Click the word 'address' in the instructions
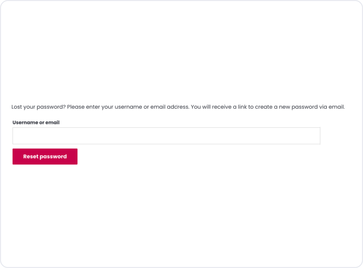The image size is (363, 268). [178, 107]
